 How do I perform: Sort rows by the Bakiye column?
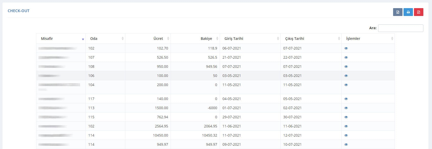pyautogui.click(x=195, y=39)
